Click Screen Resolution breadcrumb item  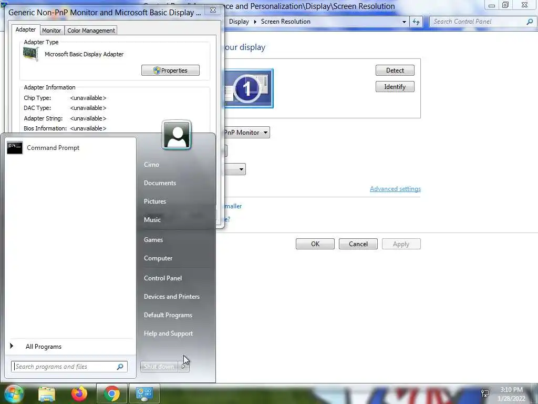point(286,22)
